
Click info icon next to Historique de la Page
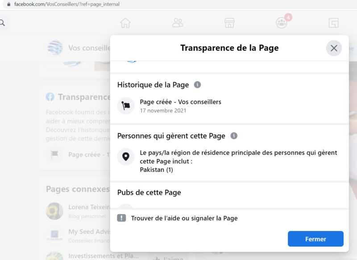(x=197, y=85)
